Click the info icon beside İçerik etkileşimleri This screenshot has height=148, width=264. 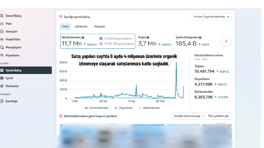[x=200, y=37]
